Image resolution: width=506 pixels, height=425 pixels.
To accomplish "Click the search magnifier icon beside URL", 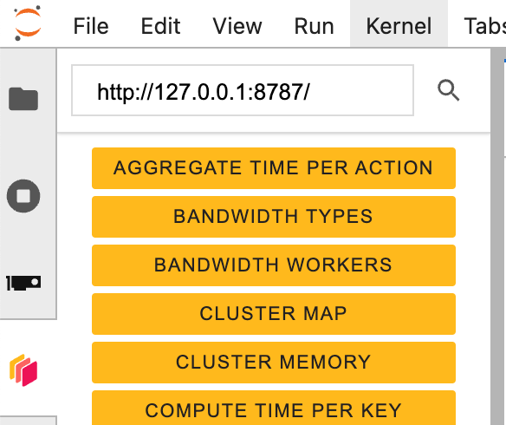I will click(448, 90).
